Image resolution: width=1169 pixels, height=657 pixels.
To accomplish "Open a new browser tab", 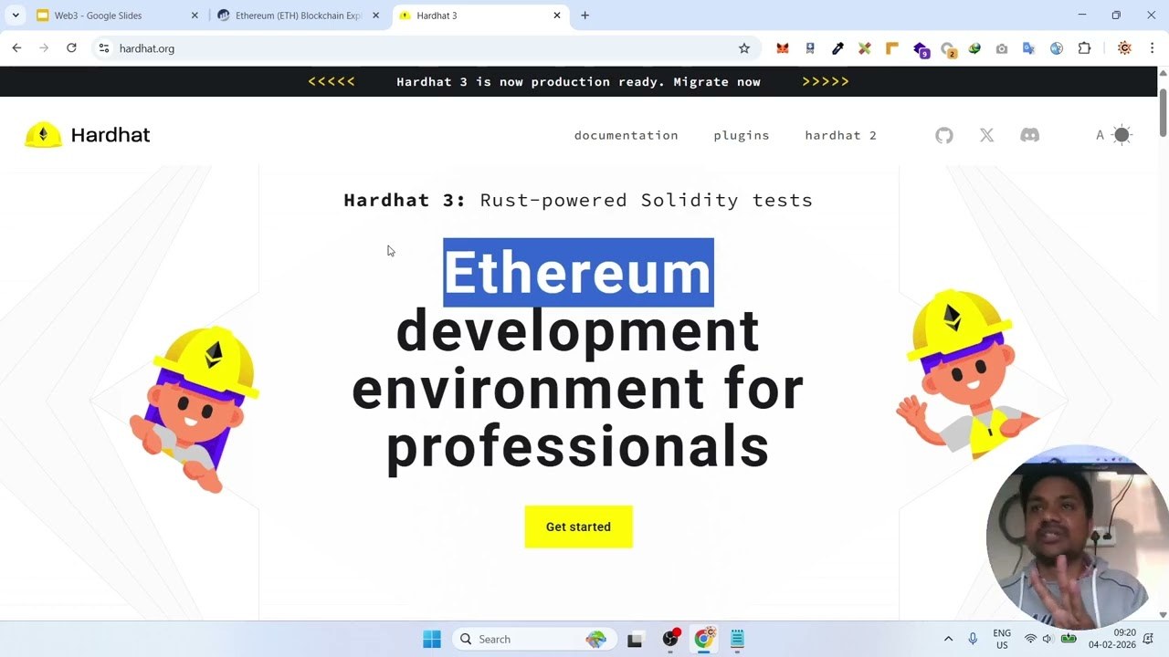I will point(585,16).
